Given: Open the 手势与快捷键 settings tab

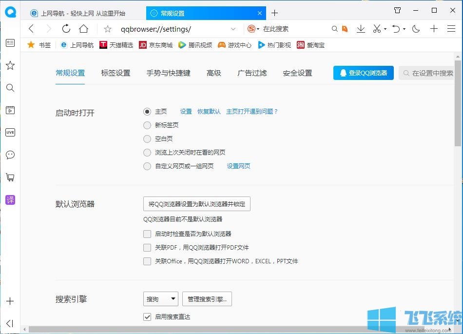Looking at the screenshot, I should (168, 73).
